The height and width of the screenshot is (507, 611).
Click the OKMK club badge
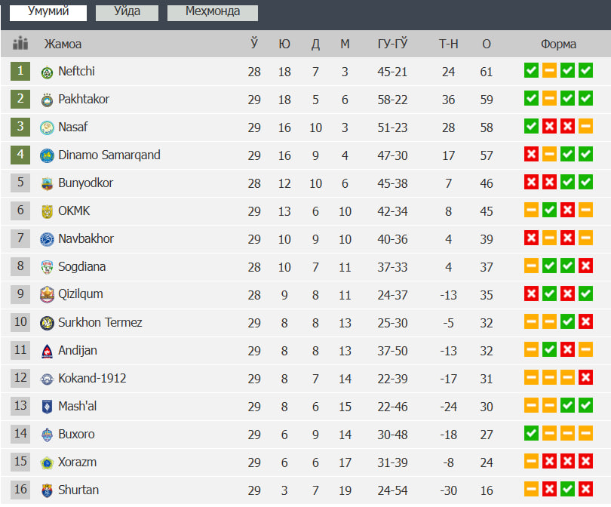47,211
